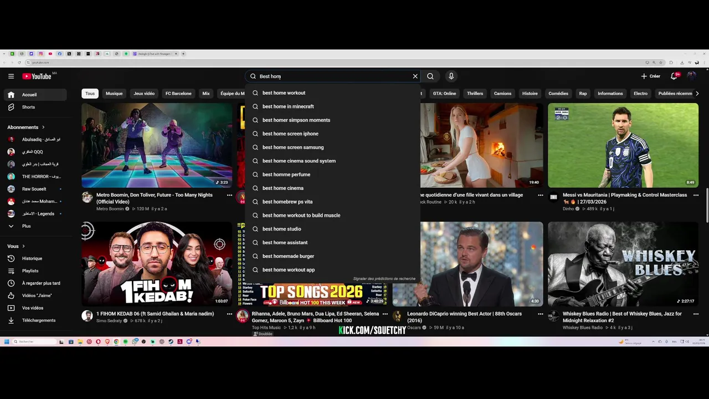Open the Messi vs Mauritania thumbnail
The height and width of the screenshot is (399, 709).
click(x=623, y=145)
